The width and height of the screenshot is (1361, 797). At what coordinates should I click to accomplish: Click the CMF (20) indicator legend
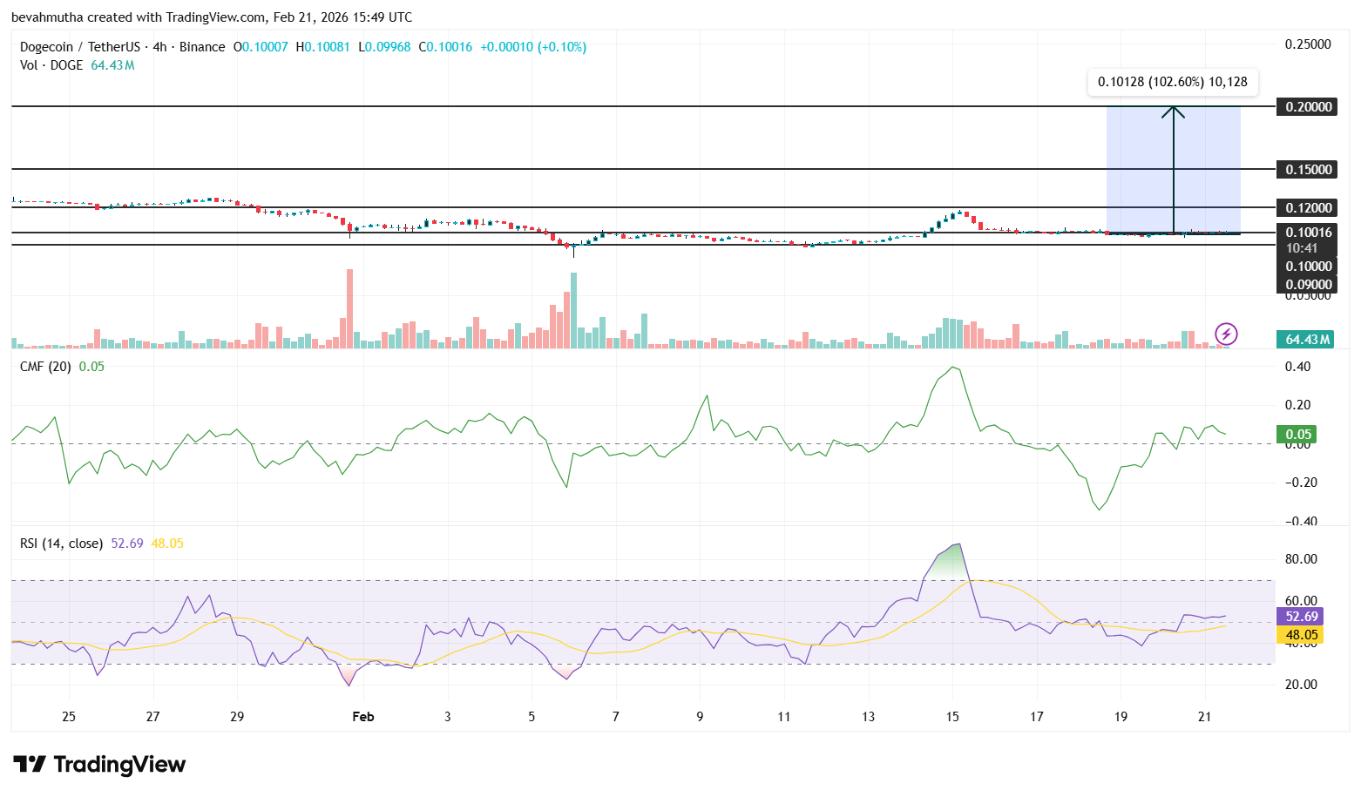(x=44, y=366)
